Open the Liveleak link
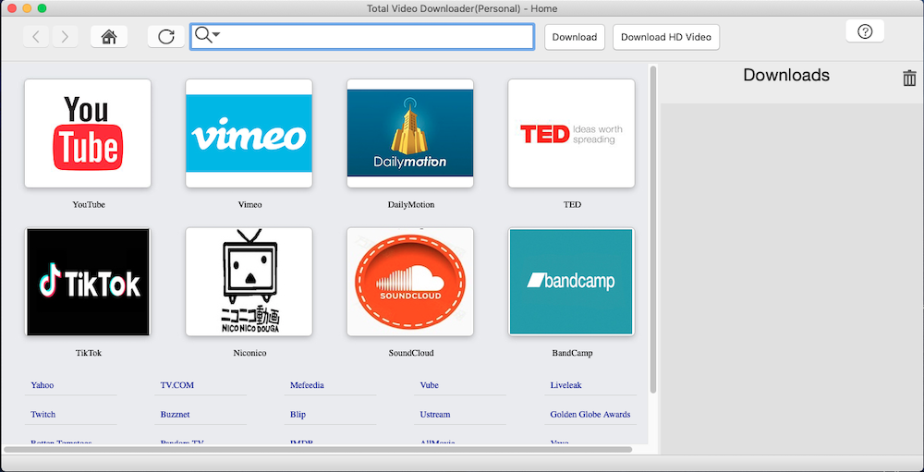This screenshot has height=472, width=924. pos(565,385)
